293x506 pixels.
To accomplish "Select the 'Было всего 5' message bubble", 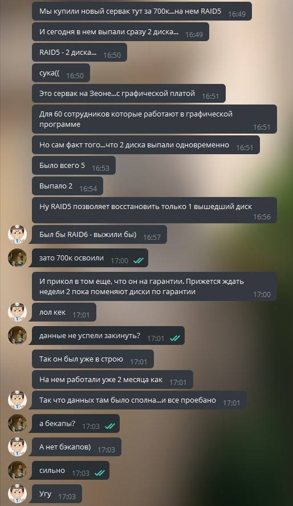I will pos(74,166).
